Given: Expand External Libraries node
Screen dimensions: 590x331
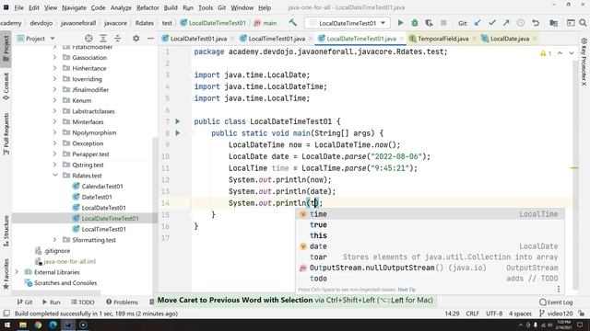Looking at the screenshot, I should click(17, 272).
